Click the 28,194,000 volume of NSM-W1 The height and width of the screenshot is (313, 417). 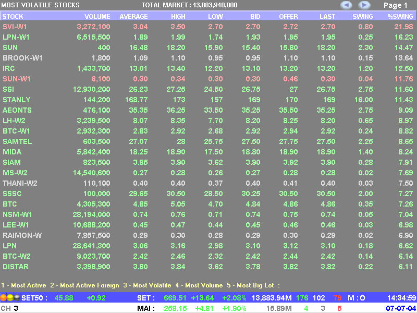coord(91,214)
